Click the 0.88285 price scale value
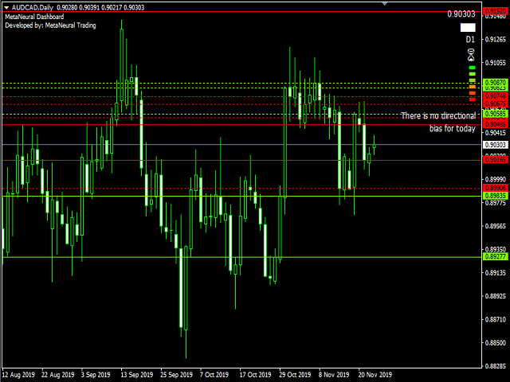The height and width of the screenshot is (382, 510). click(x=496, y=366)
